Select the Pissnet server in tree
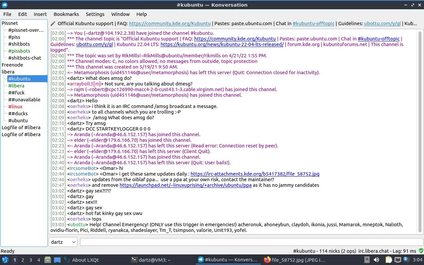The width and height of the screenshot is (424, 265). [10, 23]
